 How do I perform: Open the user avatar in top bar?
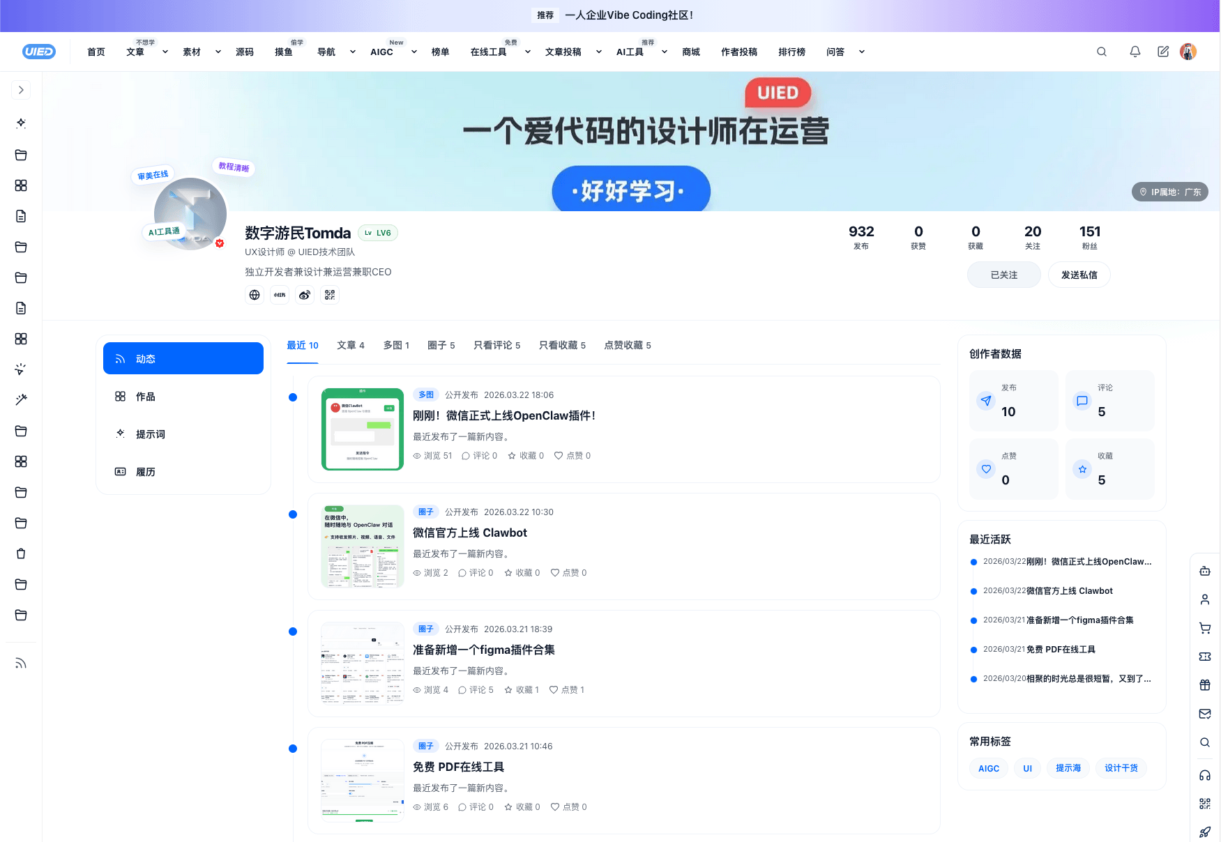1188,52
